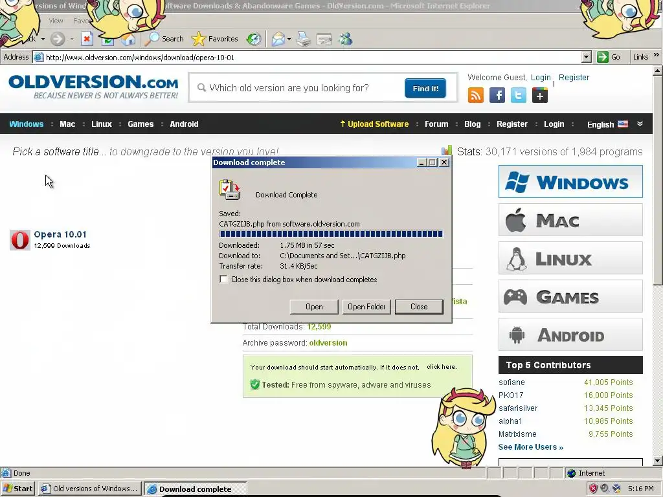Viewport: 663px width, 497px height.
Task: Click Register in the black nav bar
Action: tap(511, 124)
